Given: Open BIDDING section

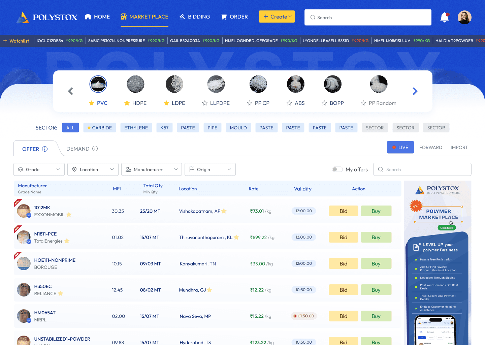Looking at the screenshot, I should pyautogui.click(x=195, y=17).
